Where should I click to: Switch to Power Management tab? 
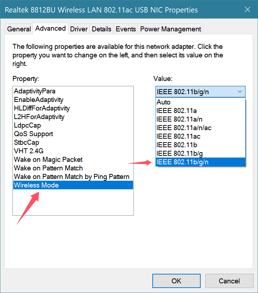(x=170, y=29)
